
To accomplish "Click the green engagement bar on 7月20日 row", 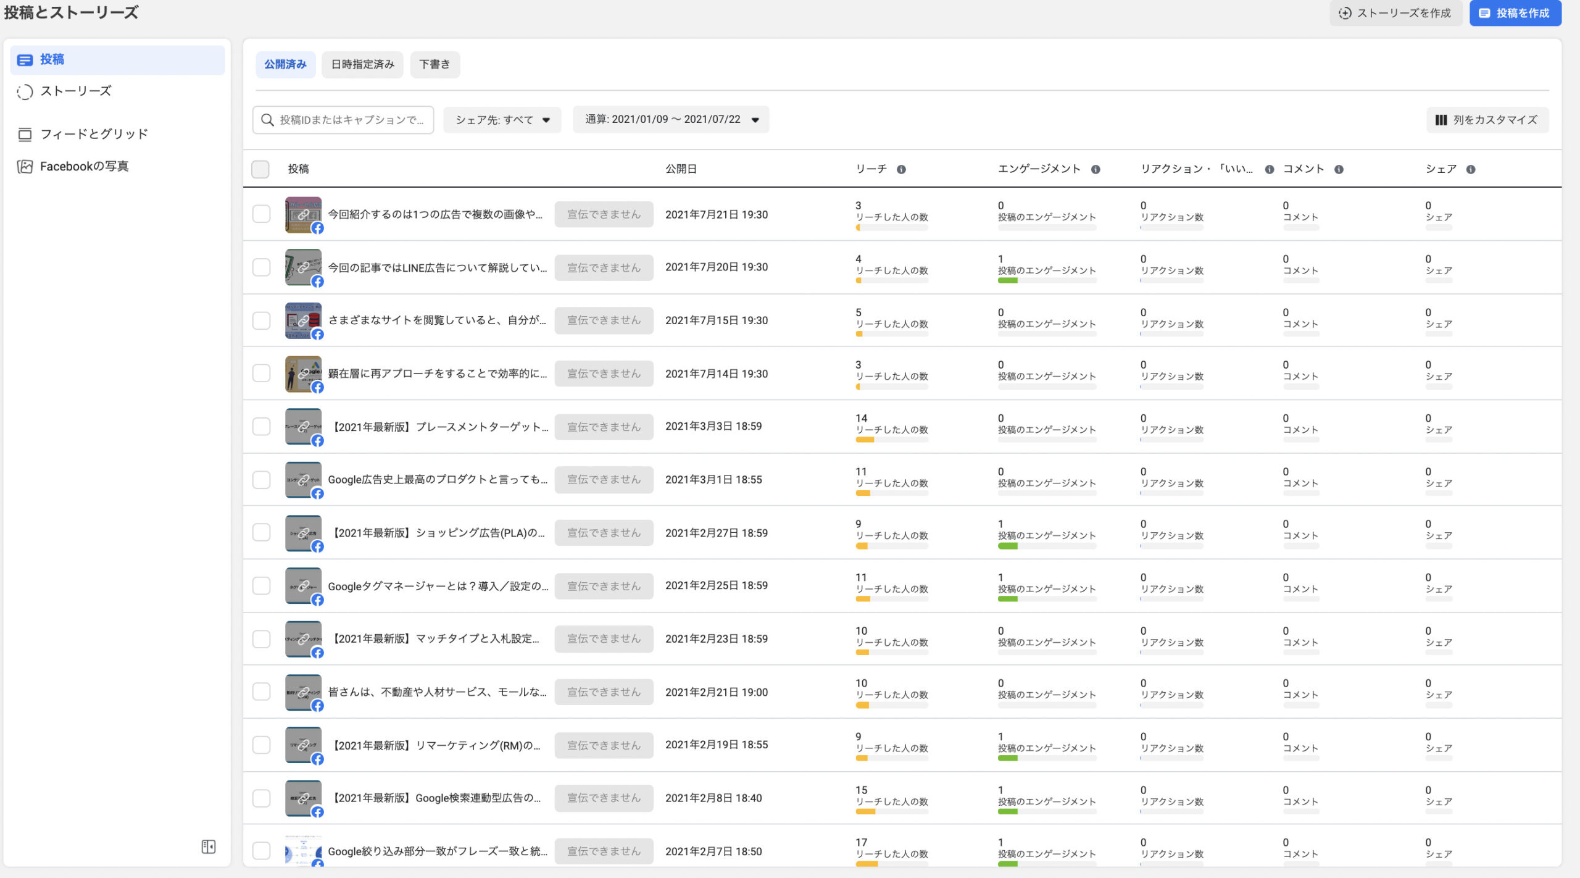I will (x=1007, y=281).
